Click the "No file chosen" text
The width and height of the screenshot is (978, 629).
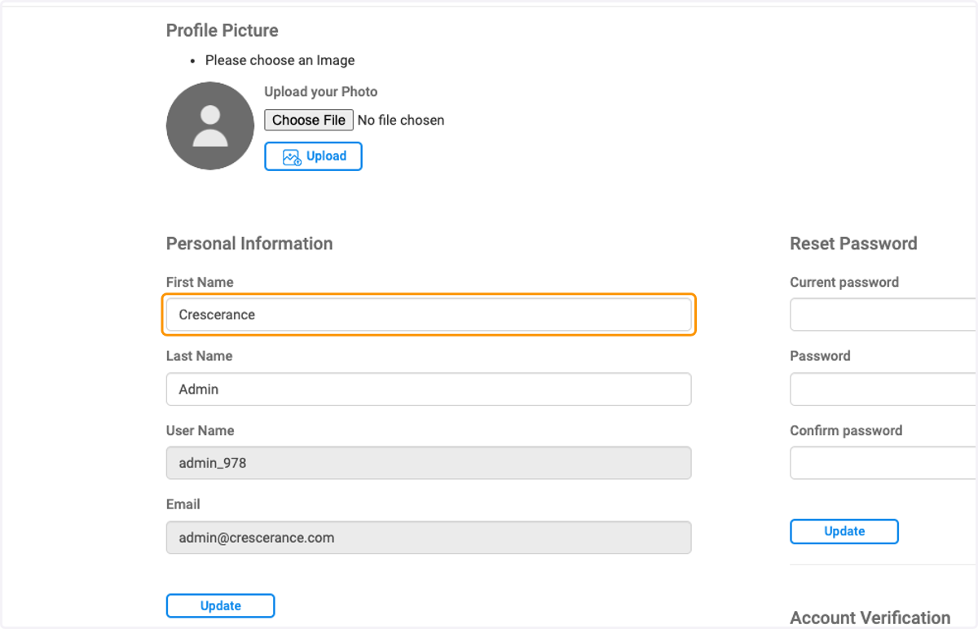[x=401, y=120]
